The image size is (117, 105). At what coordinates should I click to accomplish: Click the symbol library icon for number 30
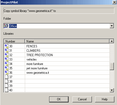point(7,46)
